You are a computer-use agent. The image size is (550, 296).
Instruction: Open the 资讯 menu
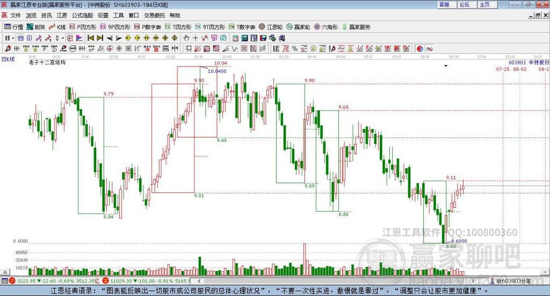[x=46, y=16]
